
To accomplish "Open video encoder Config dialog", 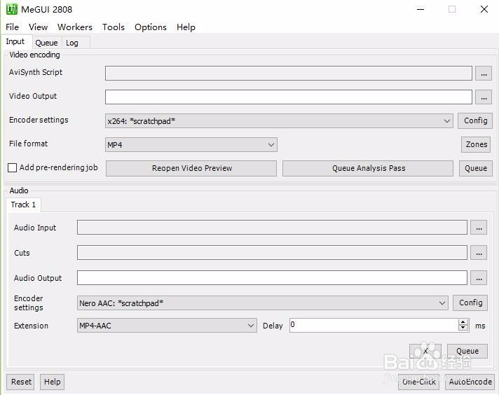I will 475,120.
